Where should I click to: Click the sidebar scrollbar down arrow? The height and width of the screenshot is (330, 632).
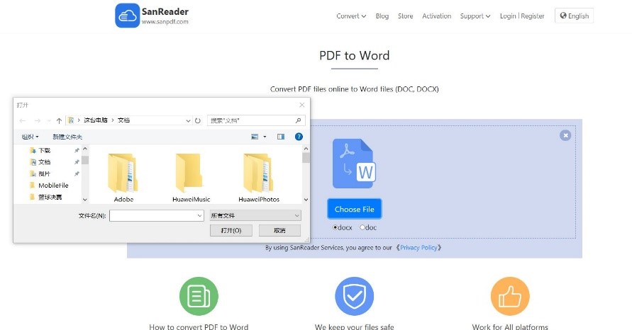(84, 199)
